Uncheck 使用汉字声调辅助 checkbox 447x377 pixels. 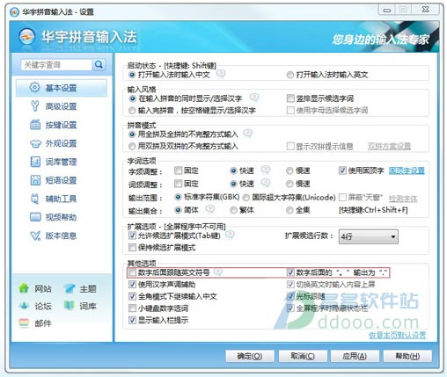point(132,284)
